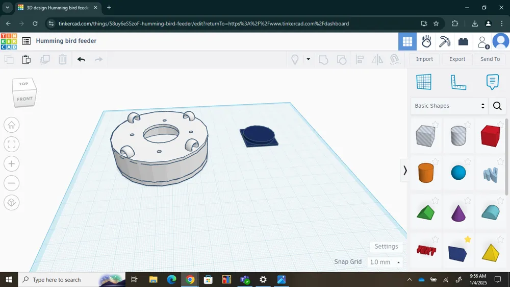Click the Import button
This screenshot has width=510, height=287.
pos(424,59)
